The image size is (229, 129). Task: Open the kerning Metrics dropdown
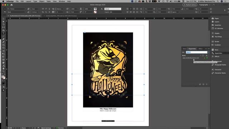pyautogui.click(x=64, y=9)
